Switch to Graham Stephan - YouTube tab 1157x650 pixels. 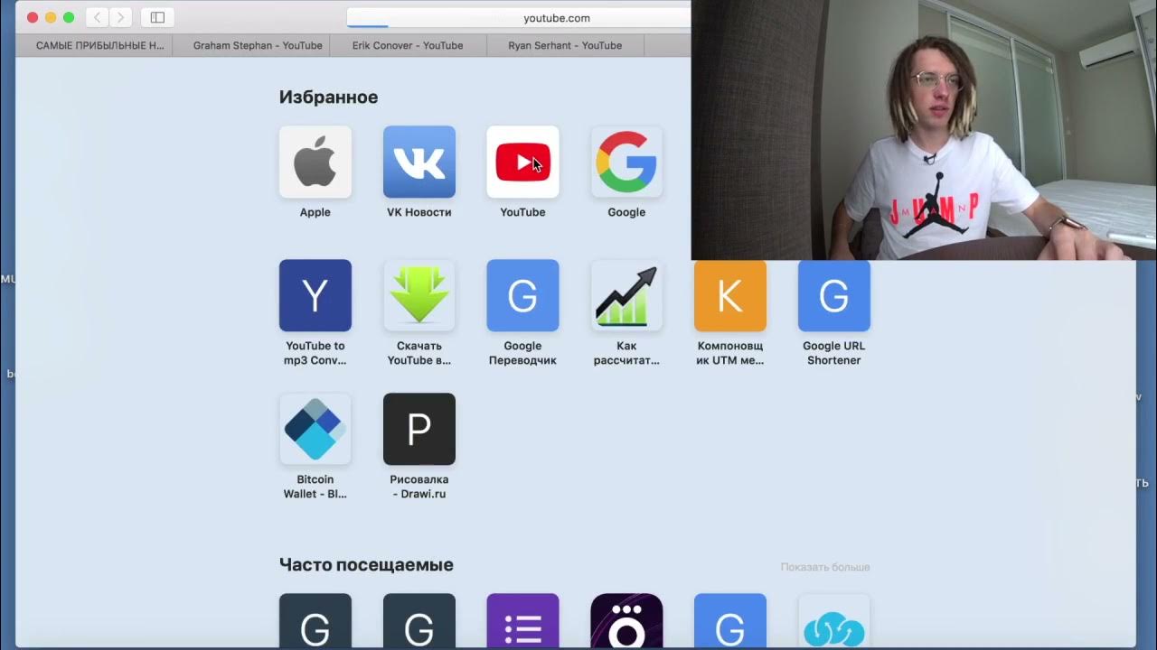[251, 45]
